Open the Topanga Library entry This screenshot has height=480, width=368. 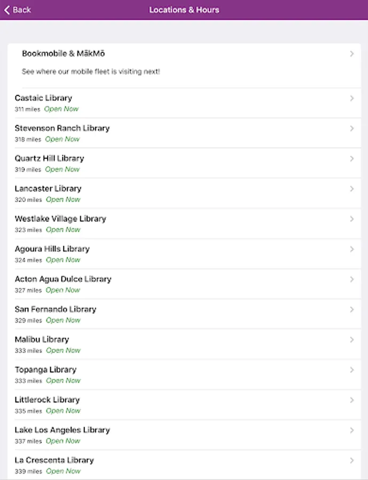pyautogui.click(x=45, y=370)
